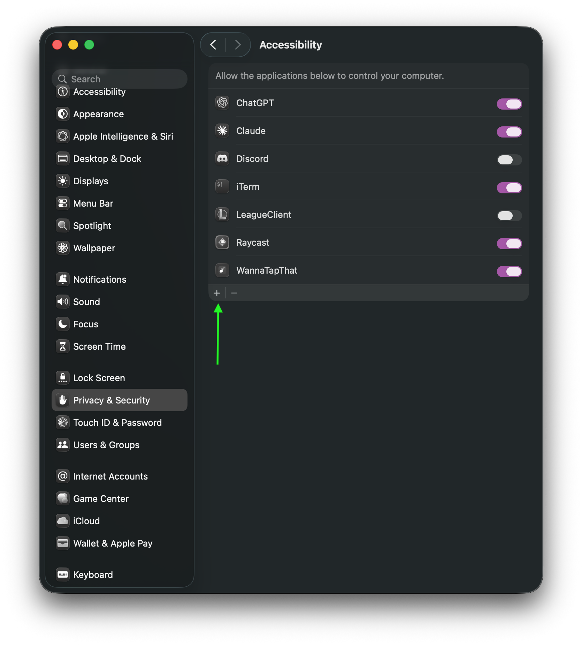Click the iTerm app icon
Viewport: 582px width, 645px height.
(222, 186)
